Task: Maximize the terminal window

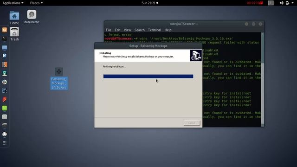Action: pyautogui.click(x=253, y=24)
